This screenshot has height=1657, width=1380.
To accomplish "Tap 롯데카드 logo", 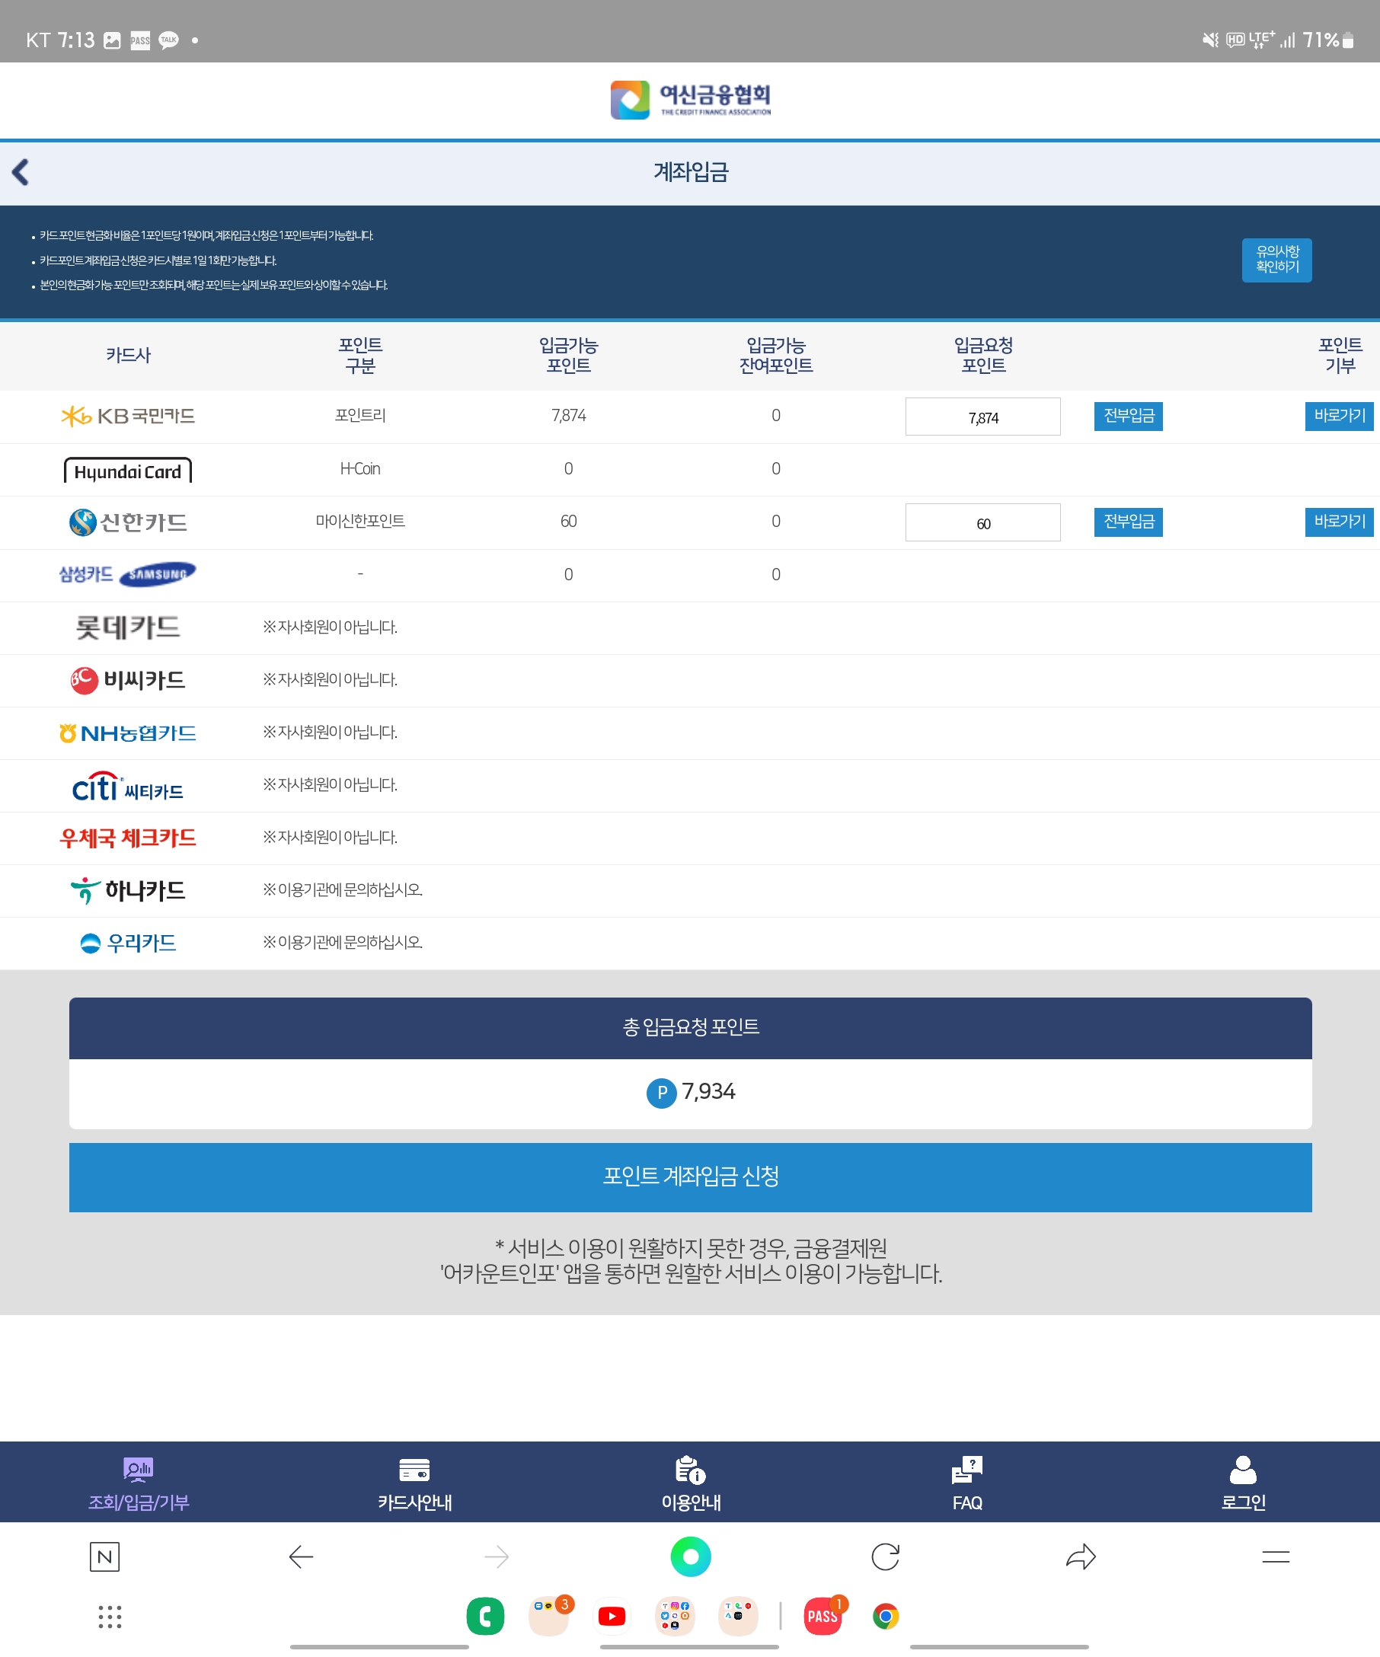I will [128, 627].
